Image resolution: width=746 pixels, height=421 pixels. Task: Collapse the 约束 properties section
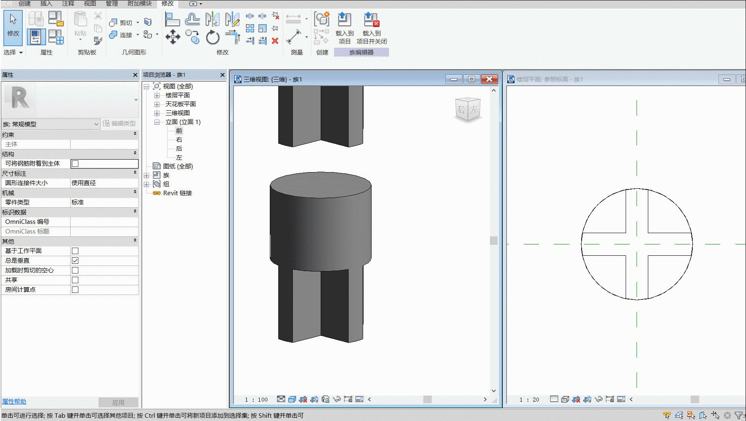(x=135, y=134)
